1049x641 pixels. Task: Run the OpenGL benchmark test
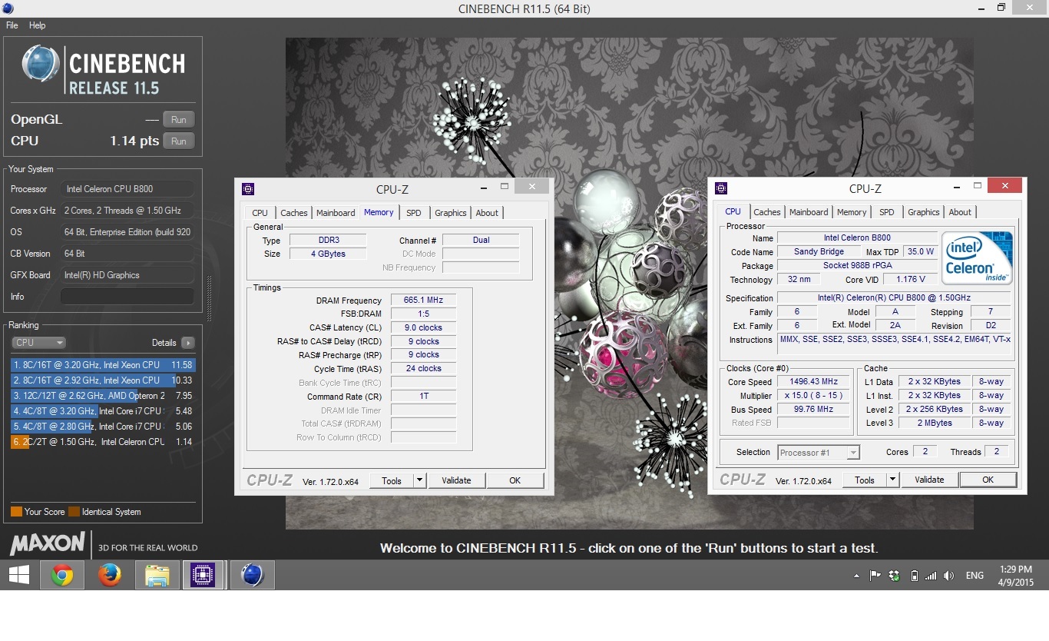(x=178, y=119)
